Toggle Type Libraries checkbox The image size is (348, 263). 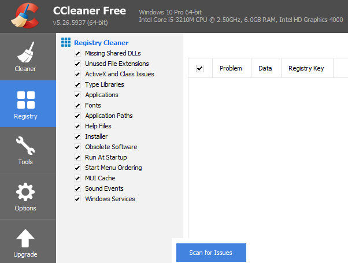click(77, 84)
